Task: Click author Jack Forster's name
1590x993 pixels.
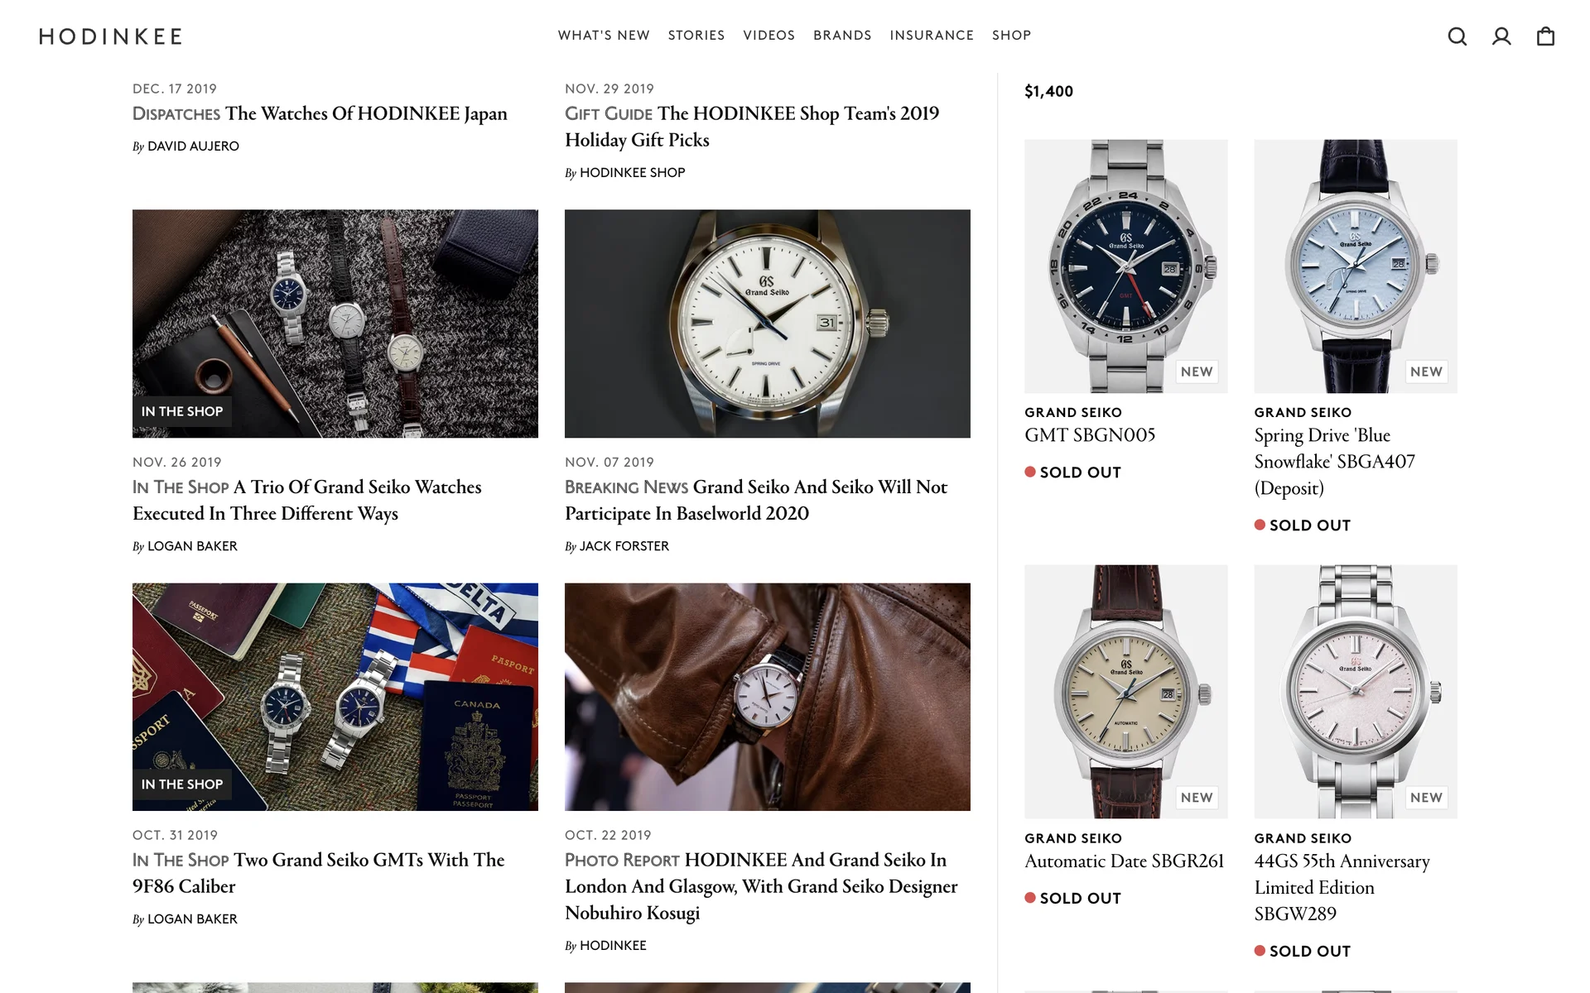Action: click(624, 546)
